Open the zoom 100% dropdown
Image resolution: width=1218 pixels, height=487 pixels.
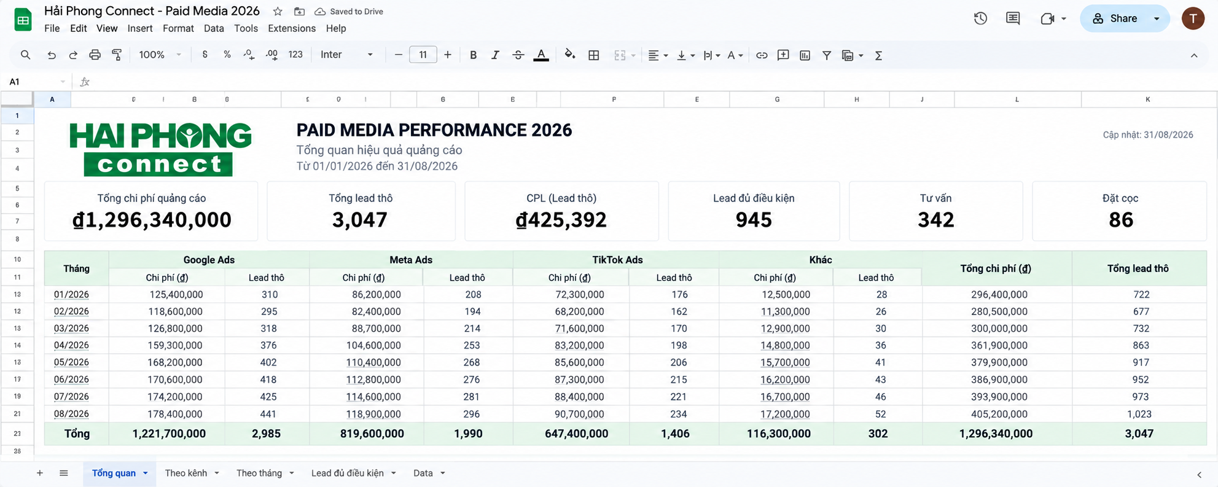[x=160, y=55]
